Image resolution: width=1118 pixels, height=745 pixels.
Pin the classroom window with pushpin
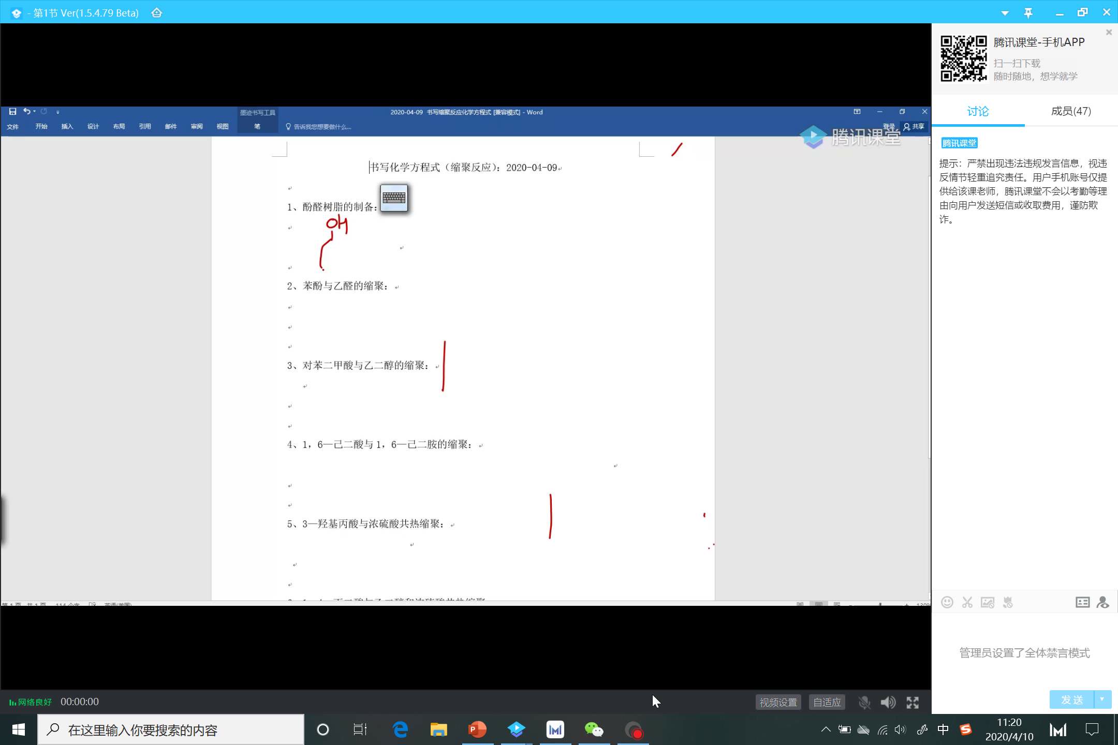(1028, 13)
